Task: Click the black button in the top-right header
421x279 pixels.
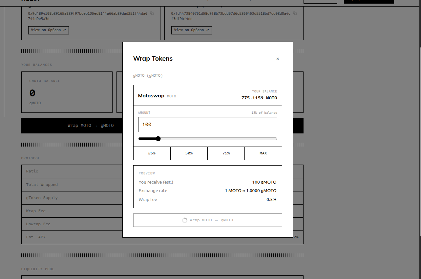Action: [369, 1]
